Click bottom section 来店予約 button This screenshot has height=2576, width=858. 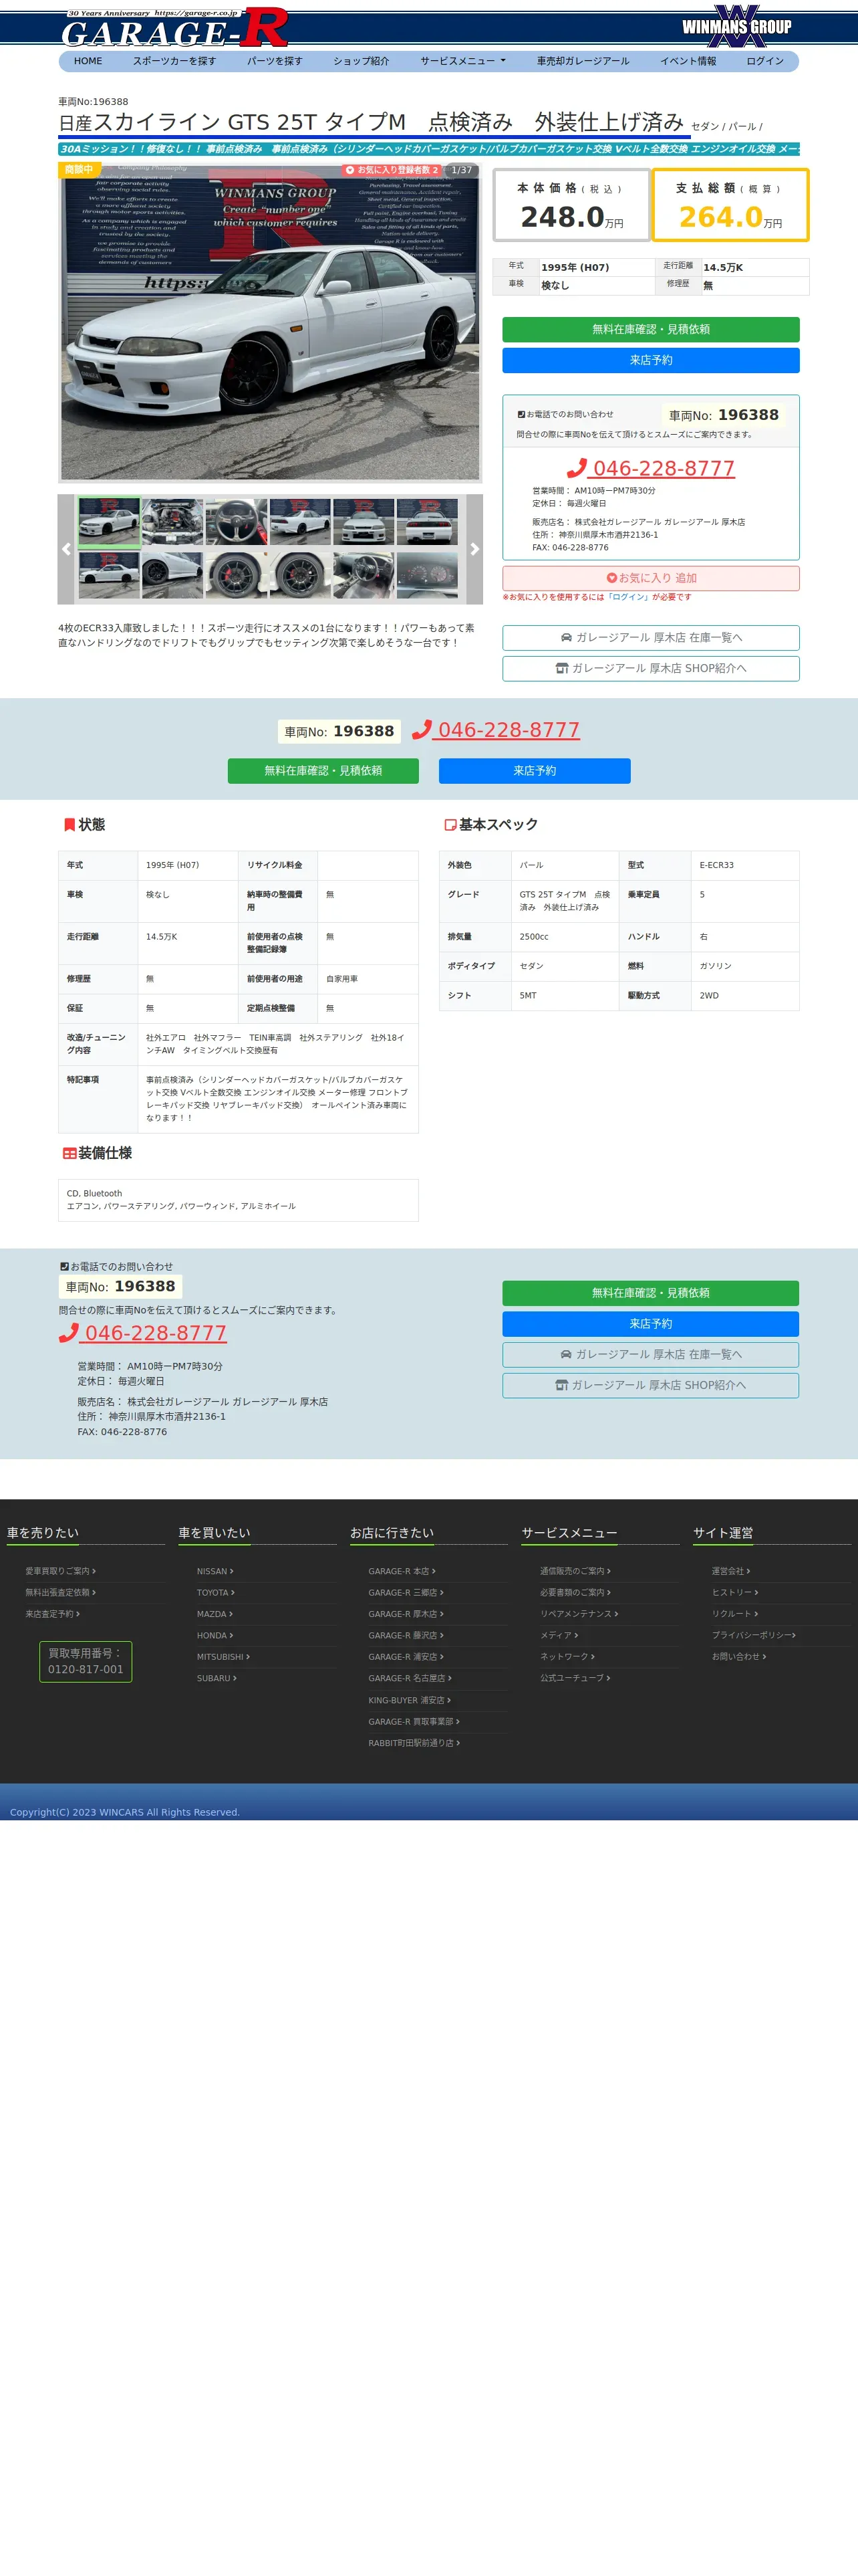pyautogui.click(x=650, y=1324)
